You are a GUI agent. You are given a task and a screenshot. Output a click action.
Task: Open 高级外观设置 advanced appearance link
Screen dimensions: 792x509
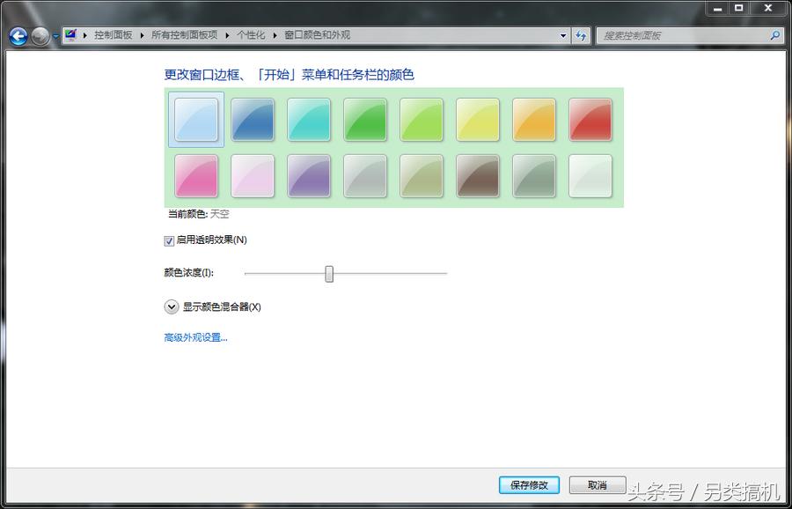pyautogui.click(x=194, y=337)
